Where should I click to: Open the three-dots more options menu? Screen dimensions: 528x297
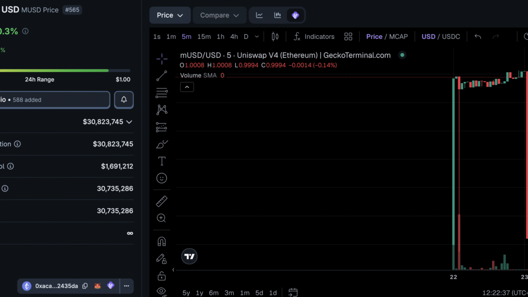(126, 286)
